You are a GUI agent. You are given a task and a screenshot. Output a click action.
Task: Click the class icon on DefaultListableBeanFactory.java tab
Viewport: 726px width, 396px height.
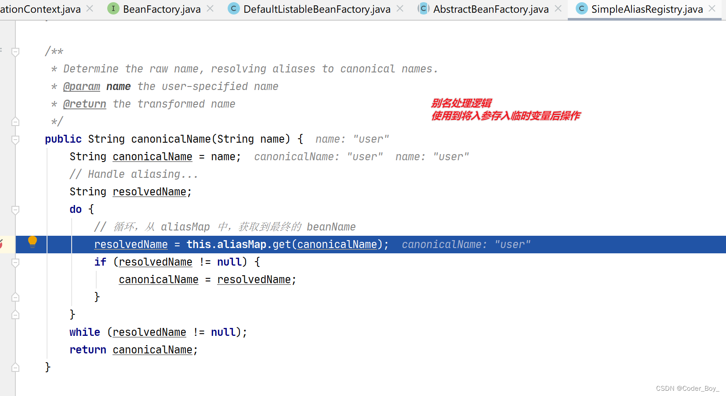click(234, 8)
